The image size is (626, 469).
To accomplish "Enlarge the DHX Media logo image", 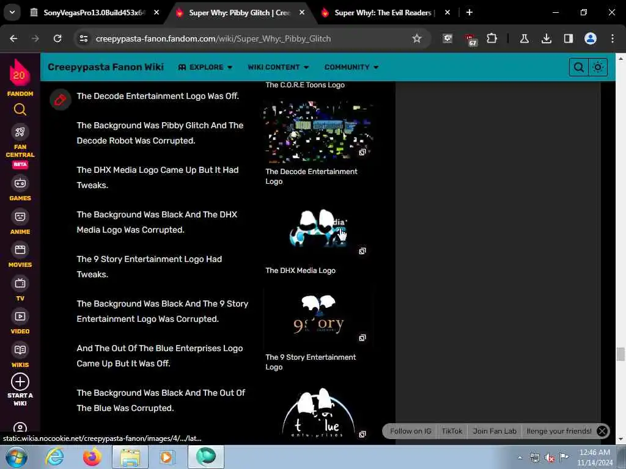I will [x=362, y=251].
